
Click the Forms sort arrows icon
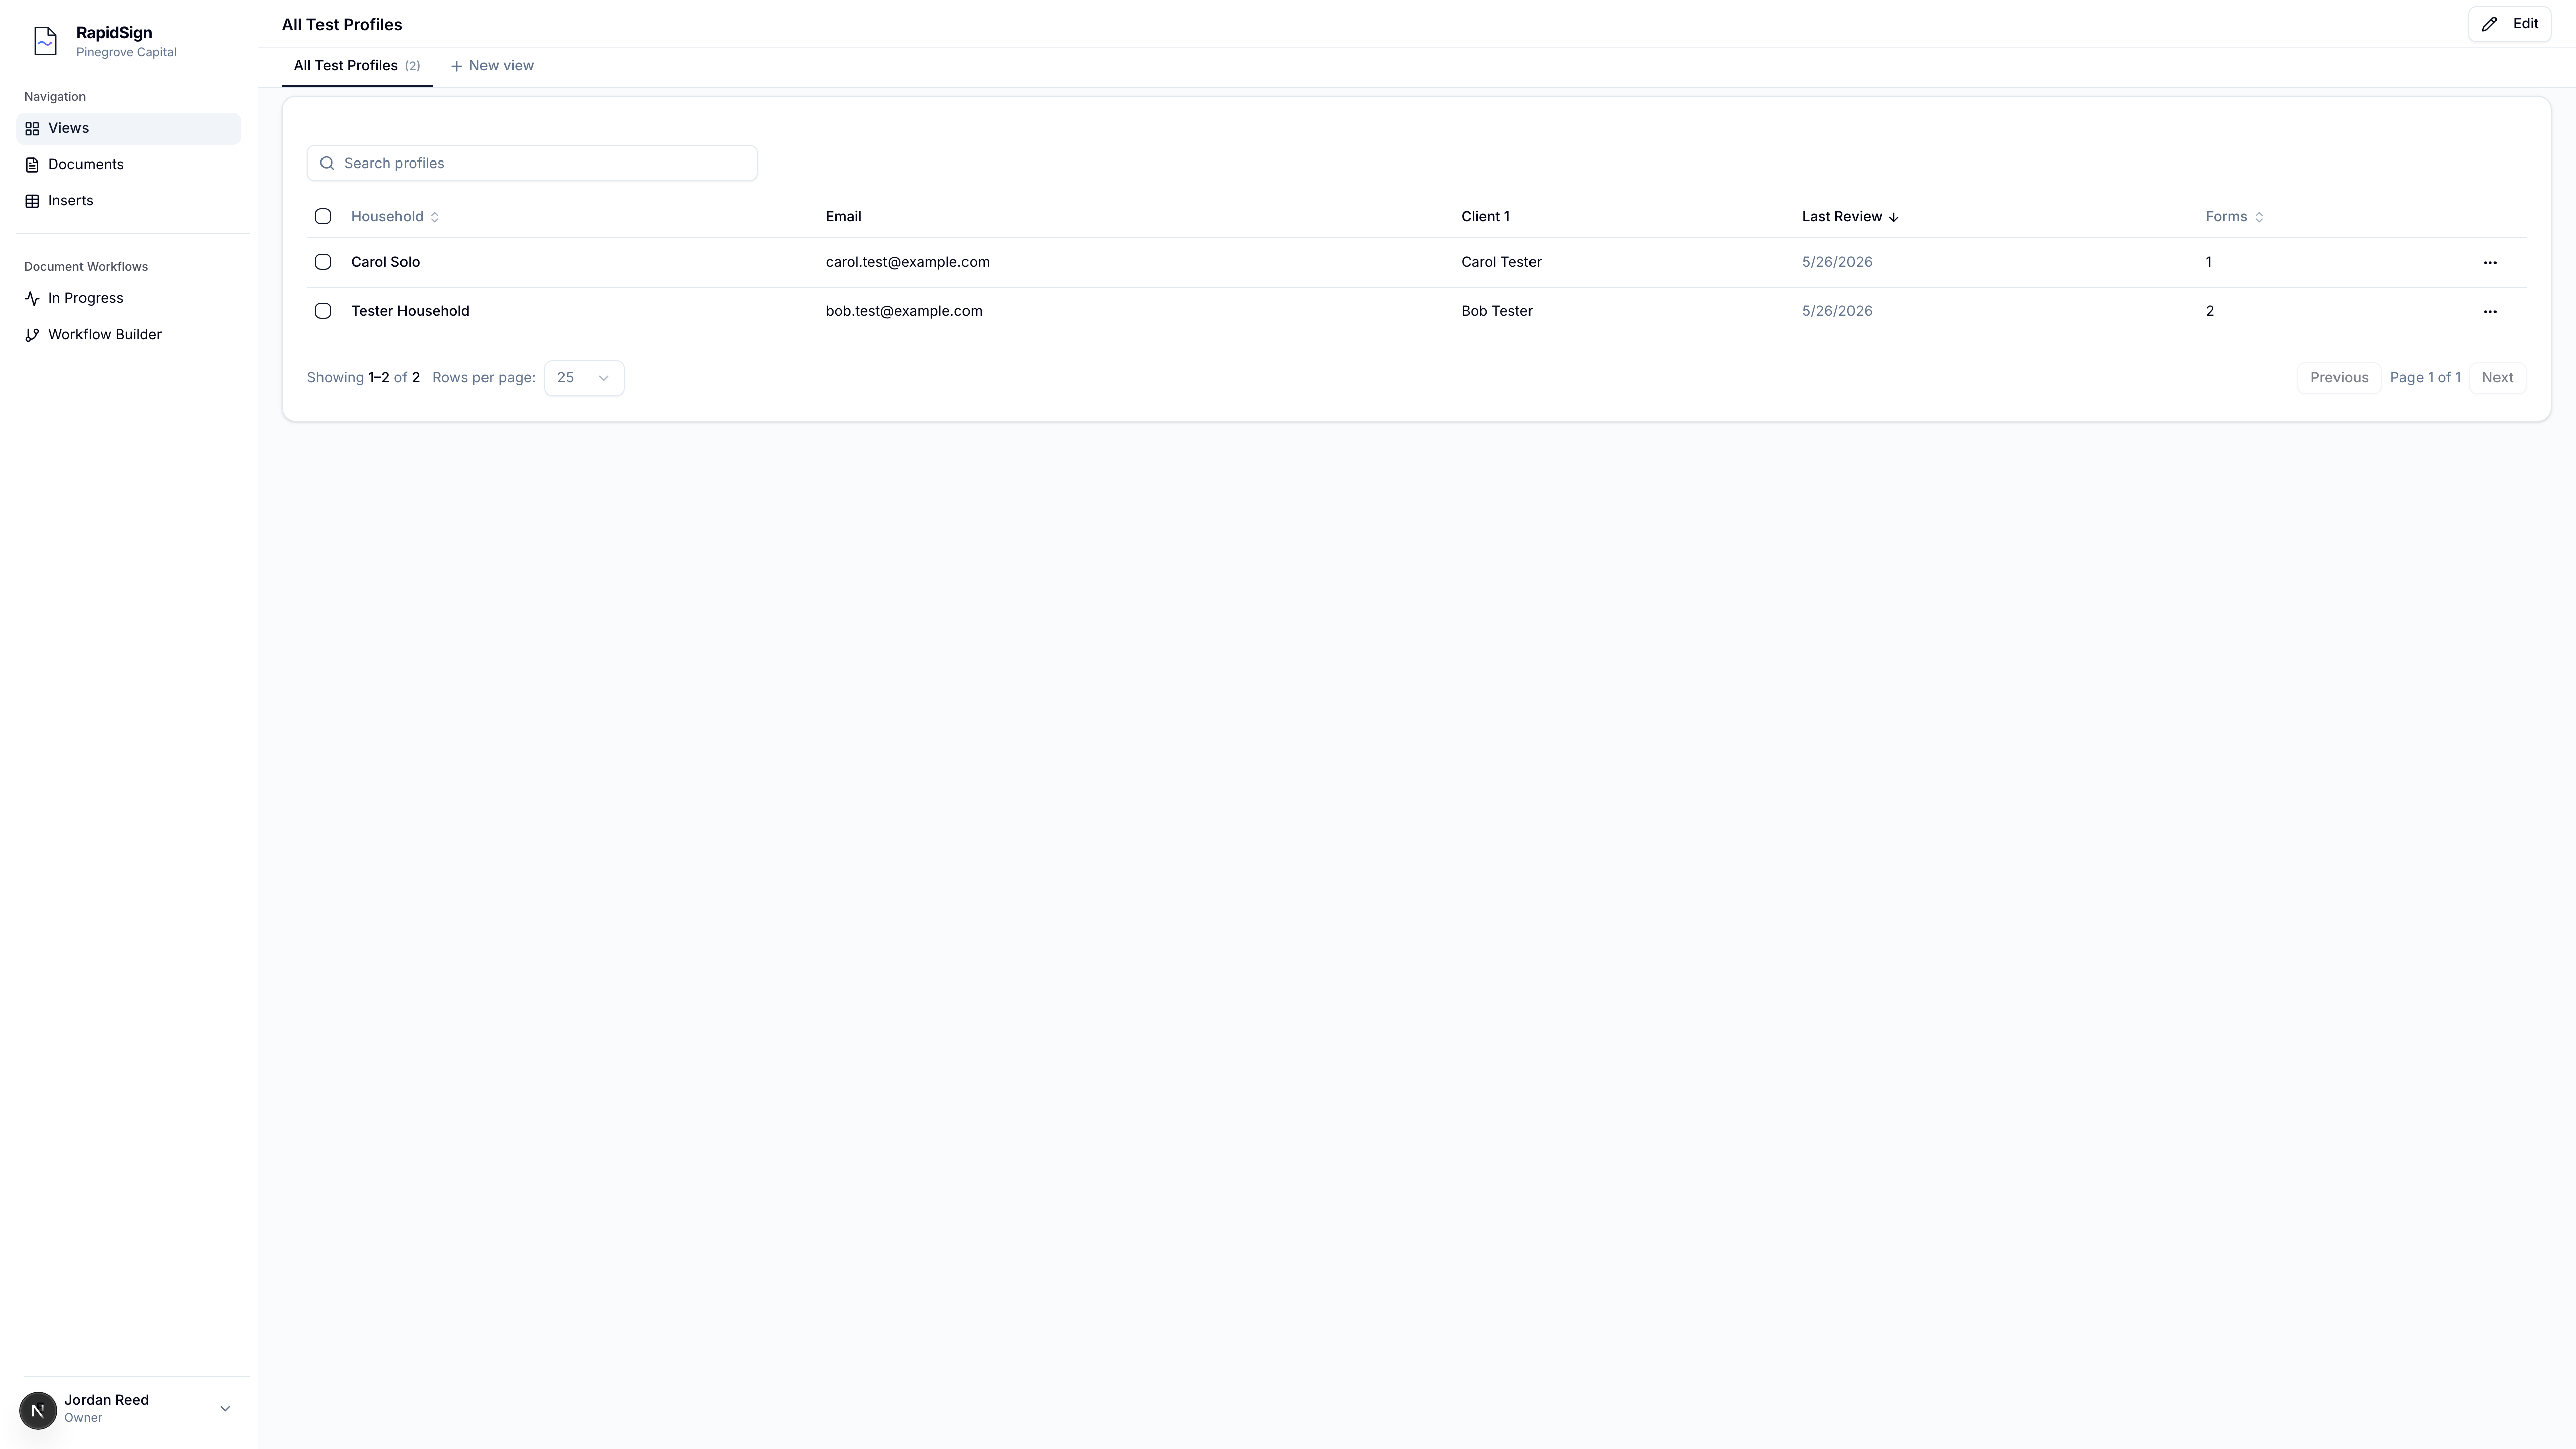[x=2259, y=217]
